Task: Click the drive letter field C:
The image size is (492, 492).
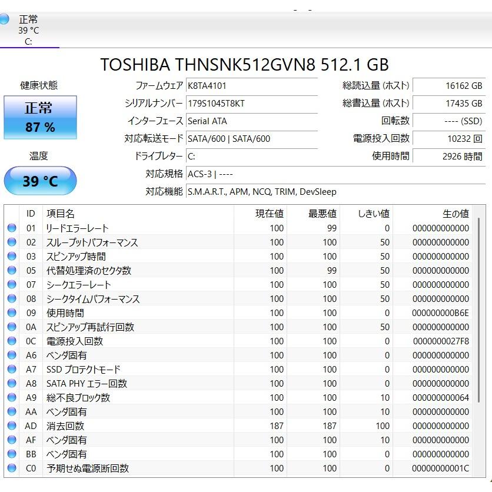Action: (x=252, y=156)
